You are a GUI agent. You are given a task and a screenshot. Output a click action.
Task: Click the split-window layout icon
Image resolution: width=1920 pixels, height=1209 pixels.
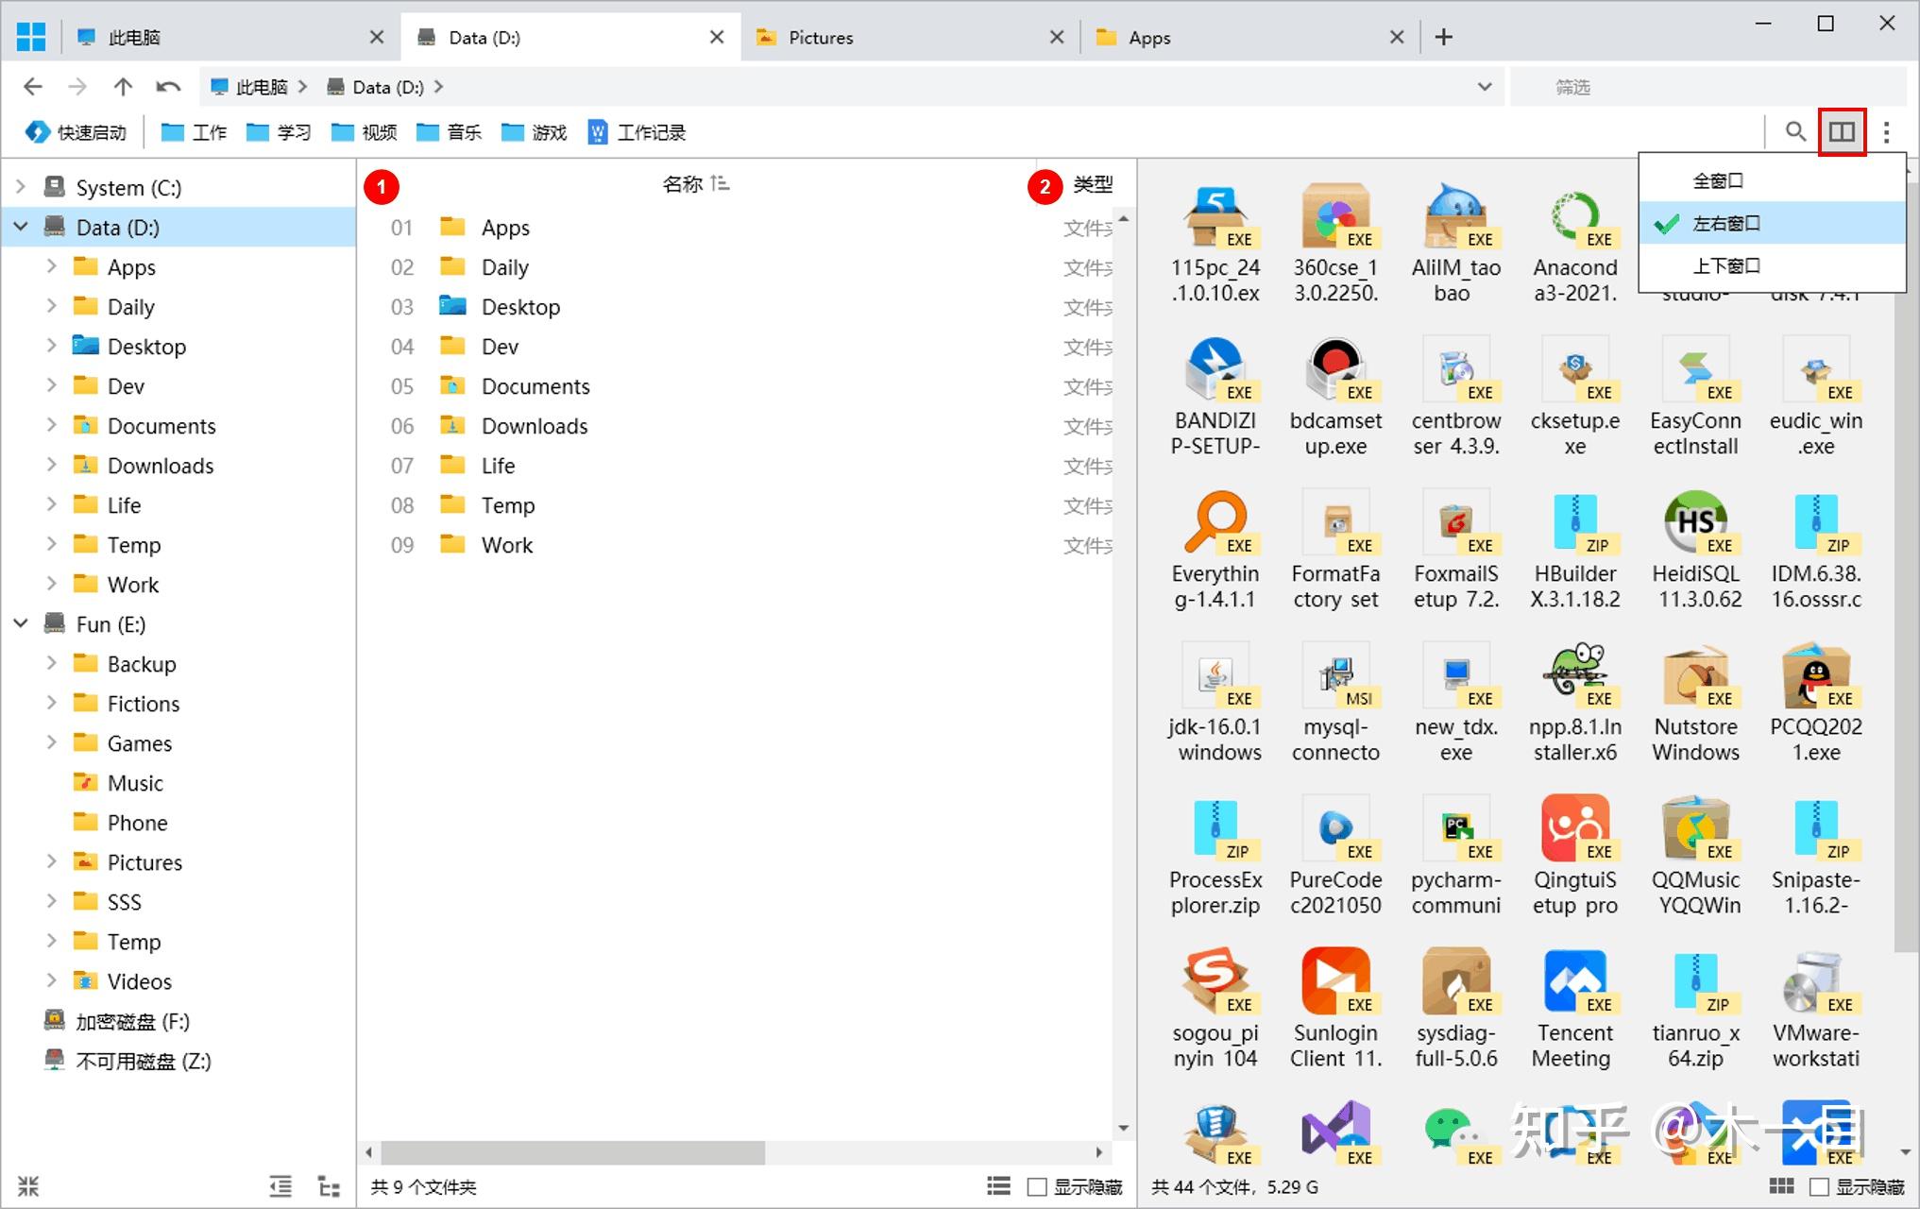(1842, 131)
